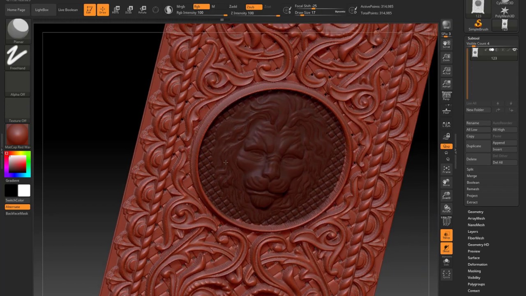
Task: Click the Frame mesh icon
Action: [446, 169]
